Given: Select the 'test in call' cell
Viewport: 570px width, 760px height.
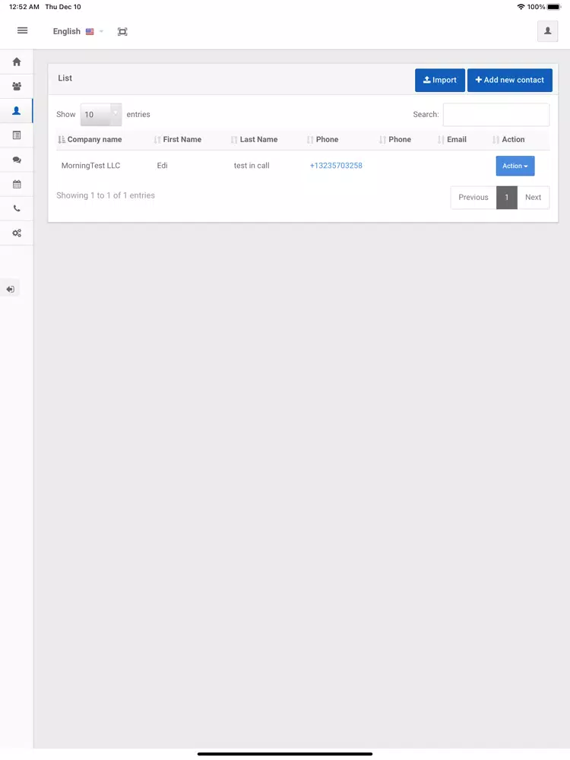Looking at the screenshot, I should tap(252, 165).
